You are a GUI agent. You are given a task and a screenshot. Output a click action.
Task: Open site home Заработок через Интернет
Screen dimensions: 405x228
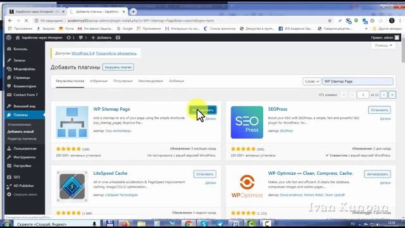coord(39,38)
